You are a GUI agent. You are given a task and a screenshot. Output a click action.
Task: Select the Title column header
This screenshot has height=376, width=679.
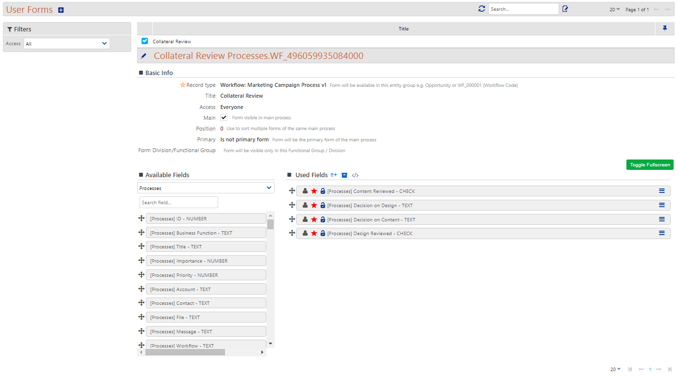pos(403,28)
